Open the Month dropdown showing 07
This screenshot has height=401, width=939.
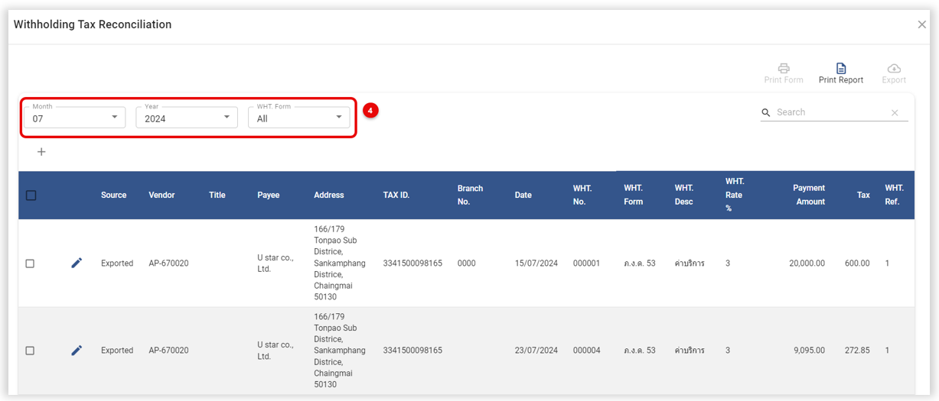tap(75, 118)
